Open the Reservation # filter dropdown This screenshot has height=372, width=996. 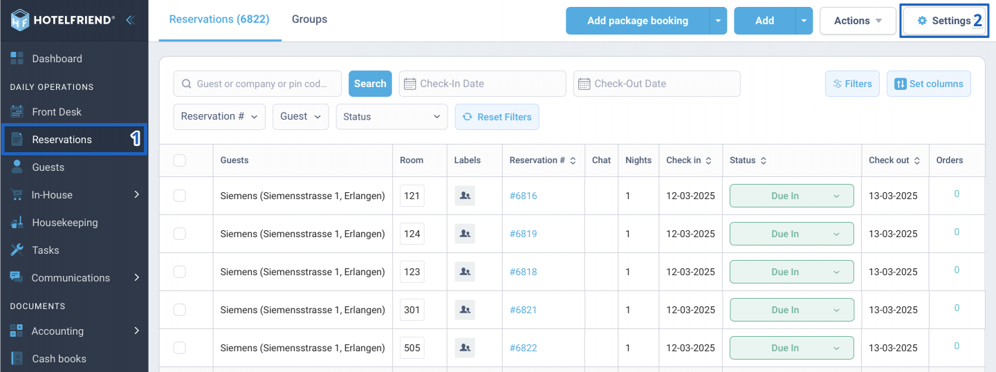[x=219, y=117]
